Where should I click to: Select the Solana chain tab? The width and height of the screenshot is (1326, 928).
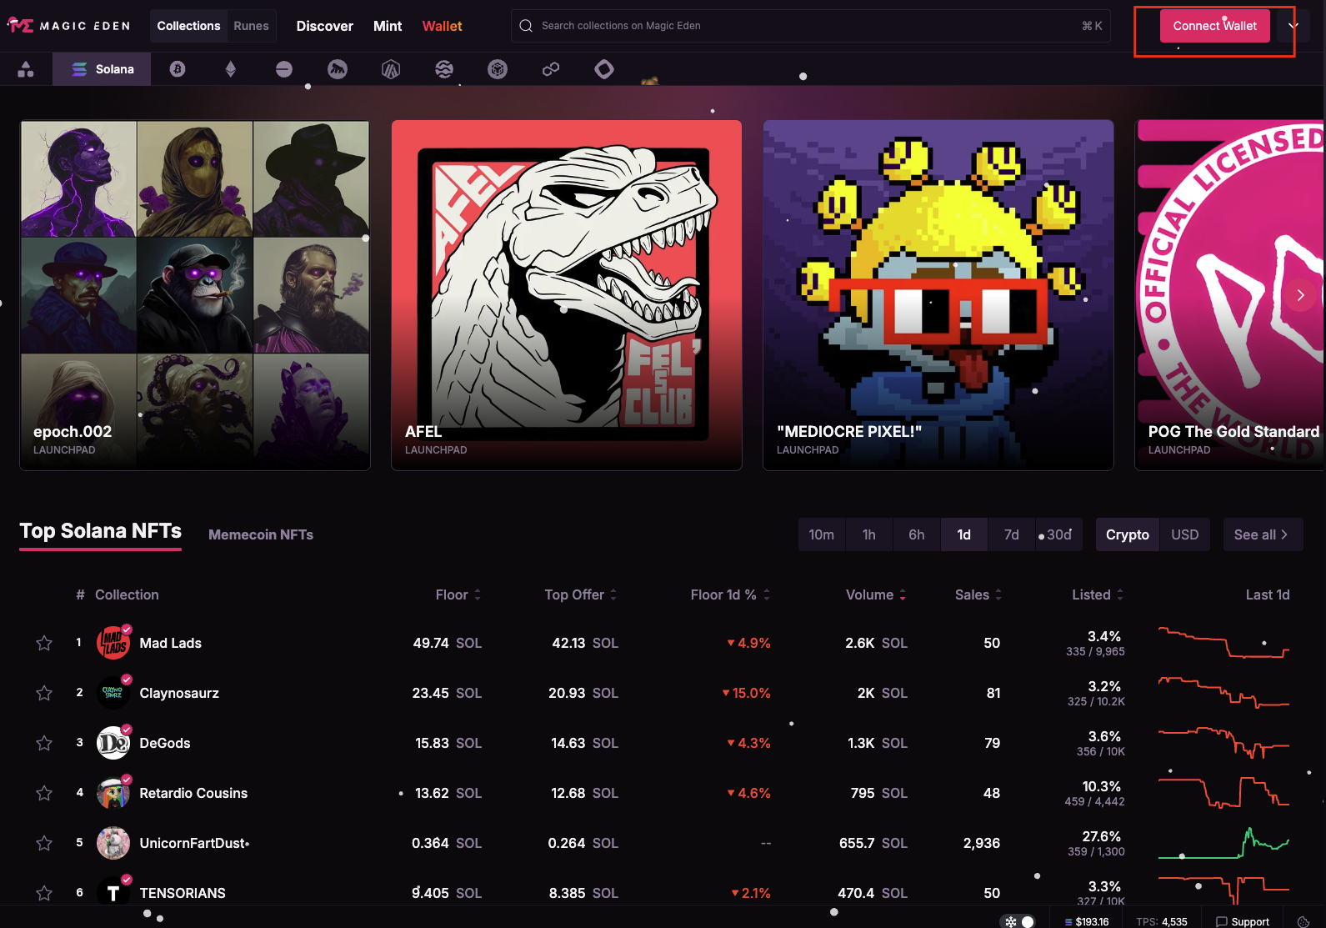coord(102,69)
